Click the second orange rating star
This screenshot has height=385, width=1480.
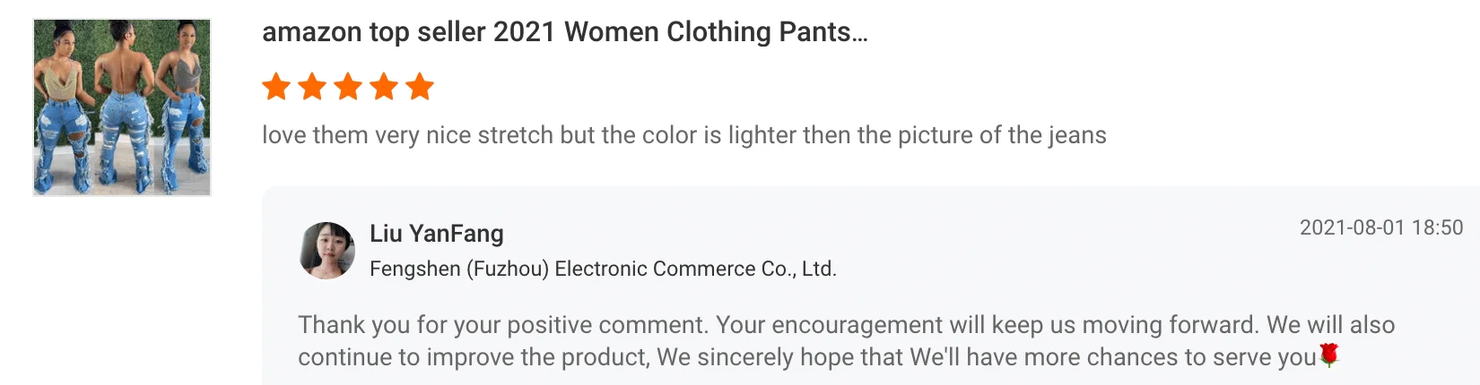tap(312, 87)
